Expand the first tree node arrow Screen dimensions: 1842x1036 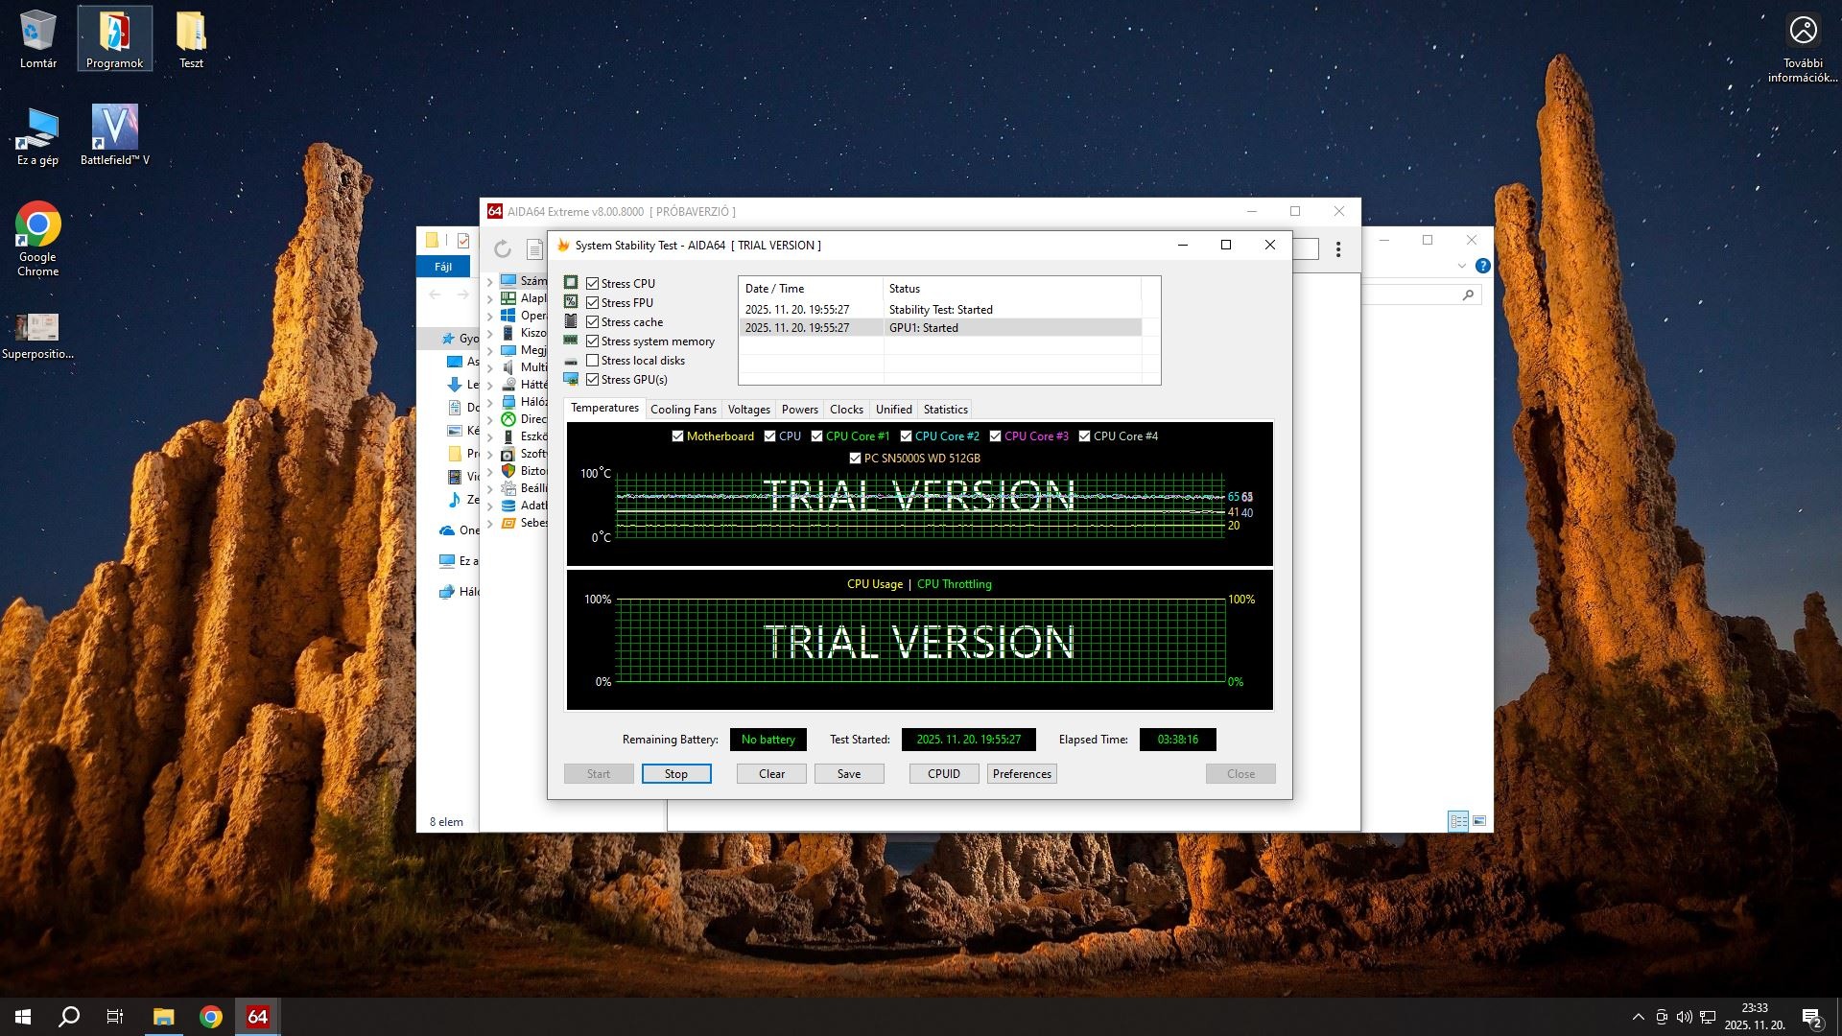(x=490, y=281)
